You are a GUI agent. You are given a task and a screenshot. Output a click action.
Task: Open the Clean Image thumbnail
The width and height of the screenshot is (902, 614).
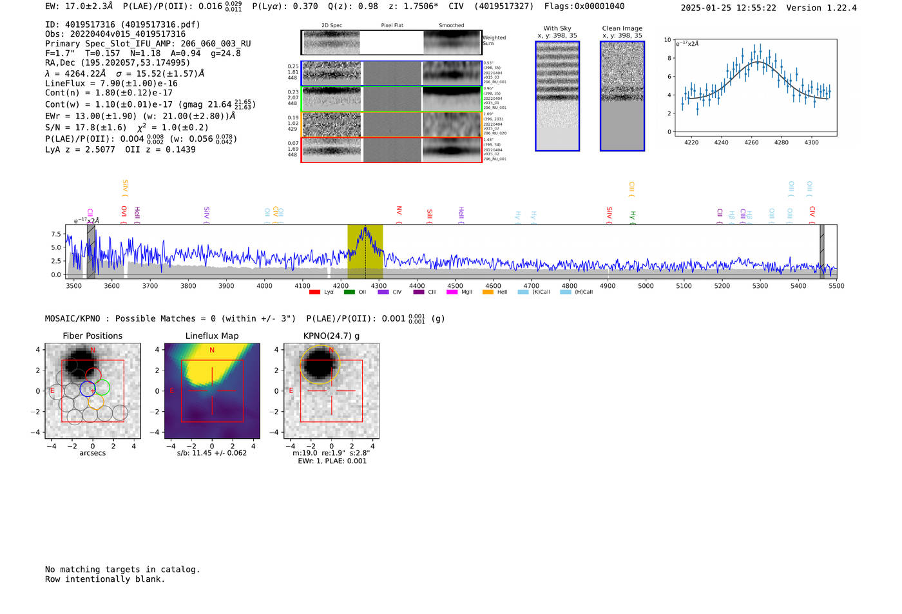tap(622, 96)
